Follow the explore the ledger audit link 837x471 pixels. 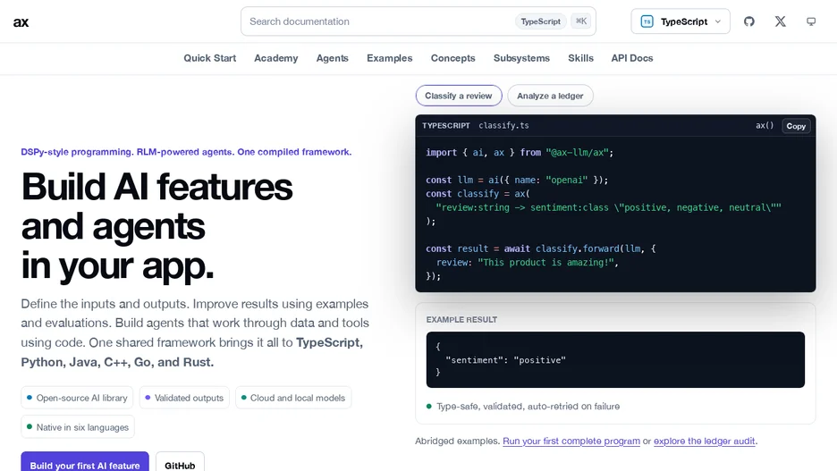coord(704,442)
